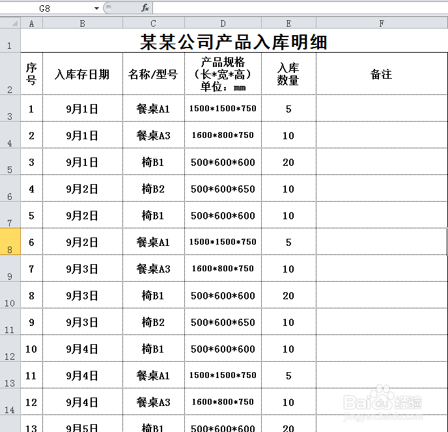Viewport: 448px width, 432px height.
Task: Click the 产品规格 header cell
Action: (x=223, y=74)
